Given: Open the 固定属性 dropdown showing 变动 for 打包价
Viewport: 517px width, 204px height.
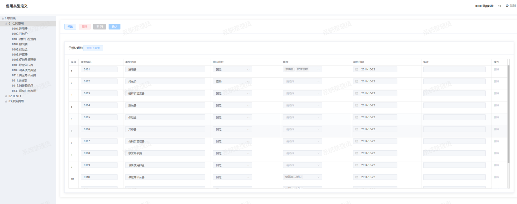Looking at the screenshot, I should (x=232, y=81).
